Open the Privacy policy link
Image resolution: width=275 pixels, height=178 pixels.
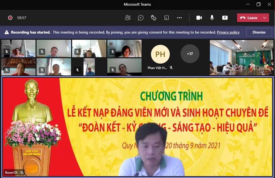(228, 32)
